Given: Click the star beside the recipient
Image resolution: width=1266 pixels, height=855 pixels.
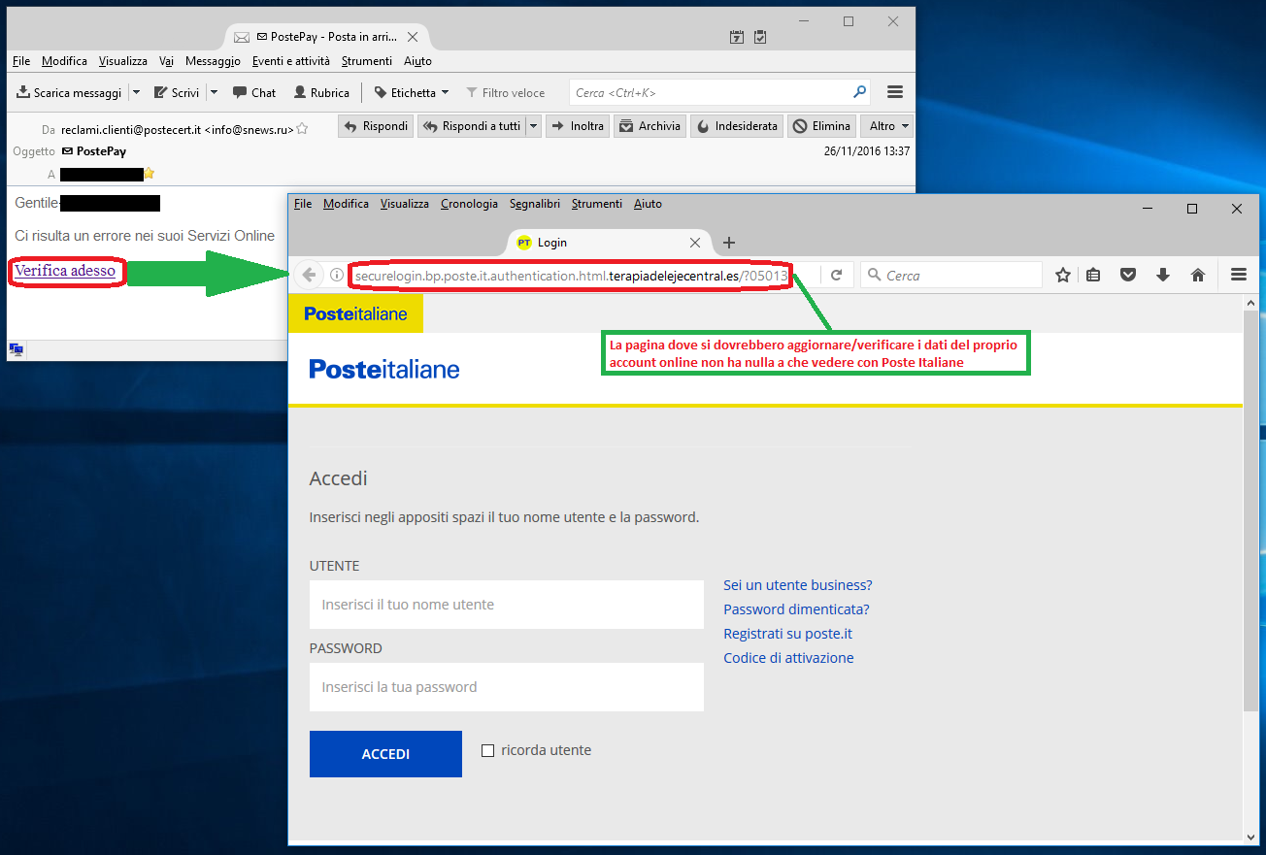Looking at the screenshot, I should [149, 174].
